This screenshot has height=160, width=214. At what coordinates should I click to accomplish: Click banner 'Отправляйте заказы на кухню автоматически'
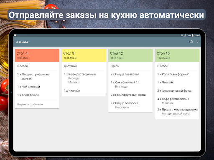(x=107, y=15)
